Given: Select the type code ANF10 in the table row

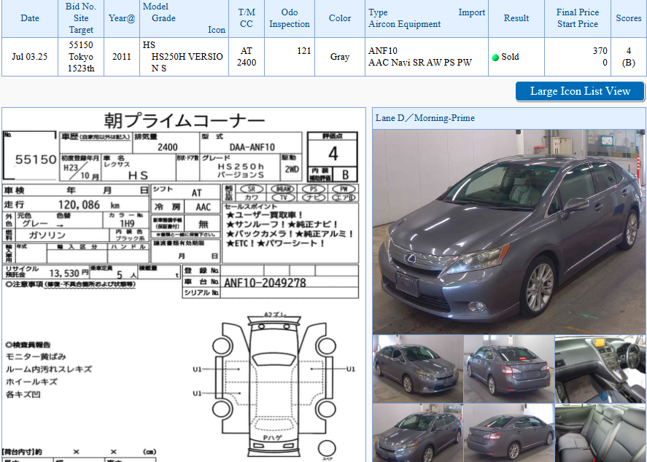Looking at the screenshot, I should [x=383, y=51].
